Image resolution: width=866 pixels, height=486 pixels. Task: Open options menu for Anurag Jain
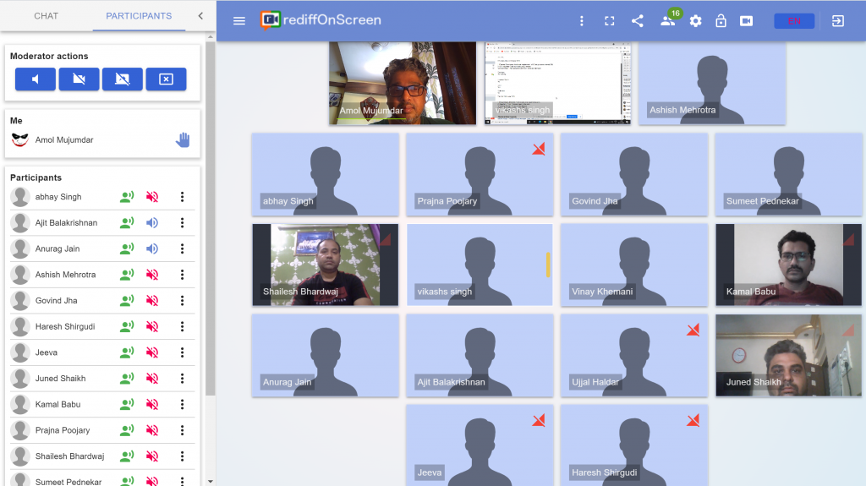click(183, 248)
